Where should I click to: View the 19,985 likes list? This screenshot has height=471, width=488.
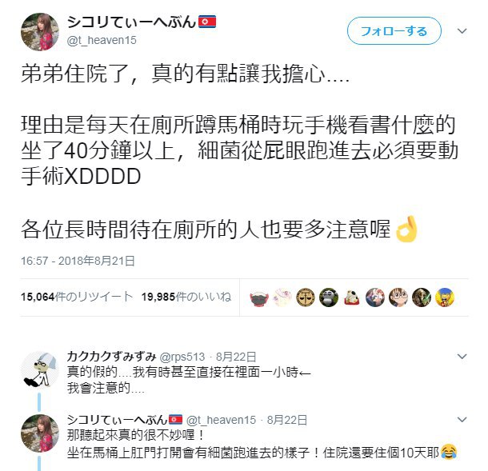tap(186, 297)
